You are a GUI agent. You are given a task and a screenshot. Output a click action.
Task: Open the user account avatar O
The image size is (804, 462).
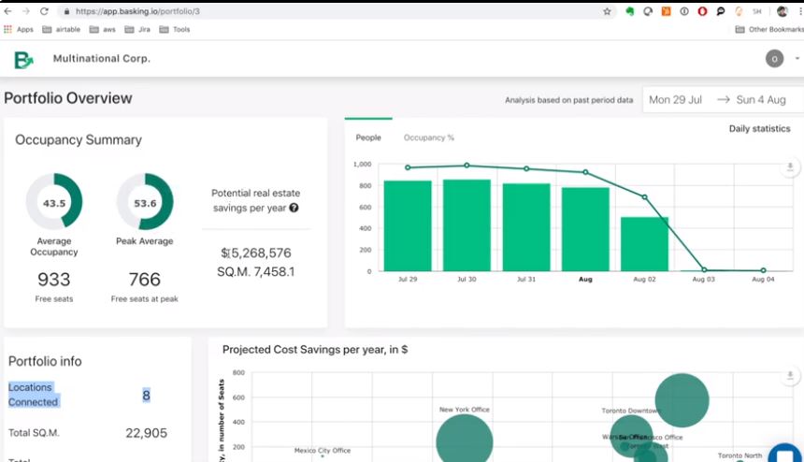(774, 59)
